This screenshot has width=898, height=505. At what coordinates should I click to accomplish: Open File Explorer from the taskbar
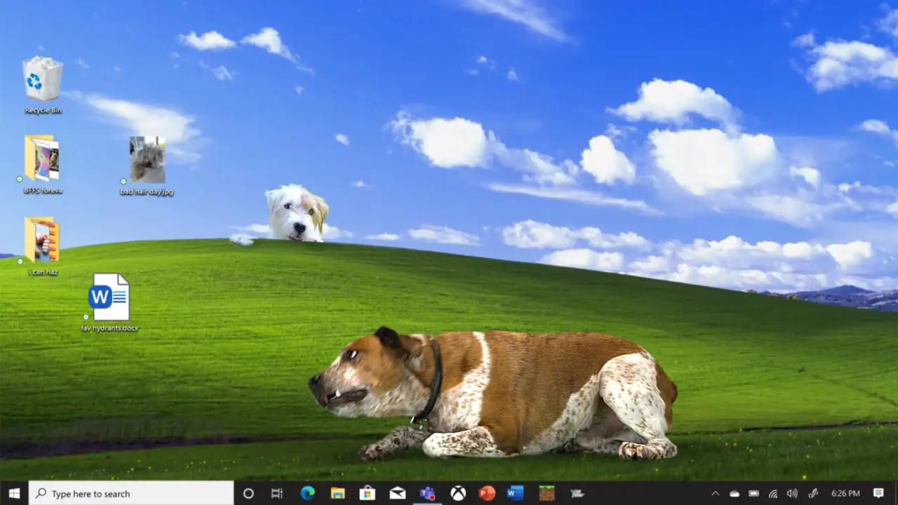337,493
